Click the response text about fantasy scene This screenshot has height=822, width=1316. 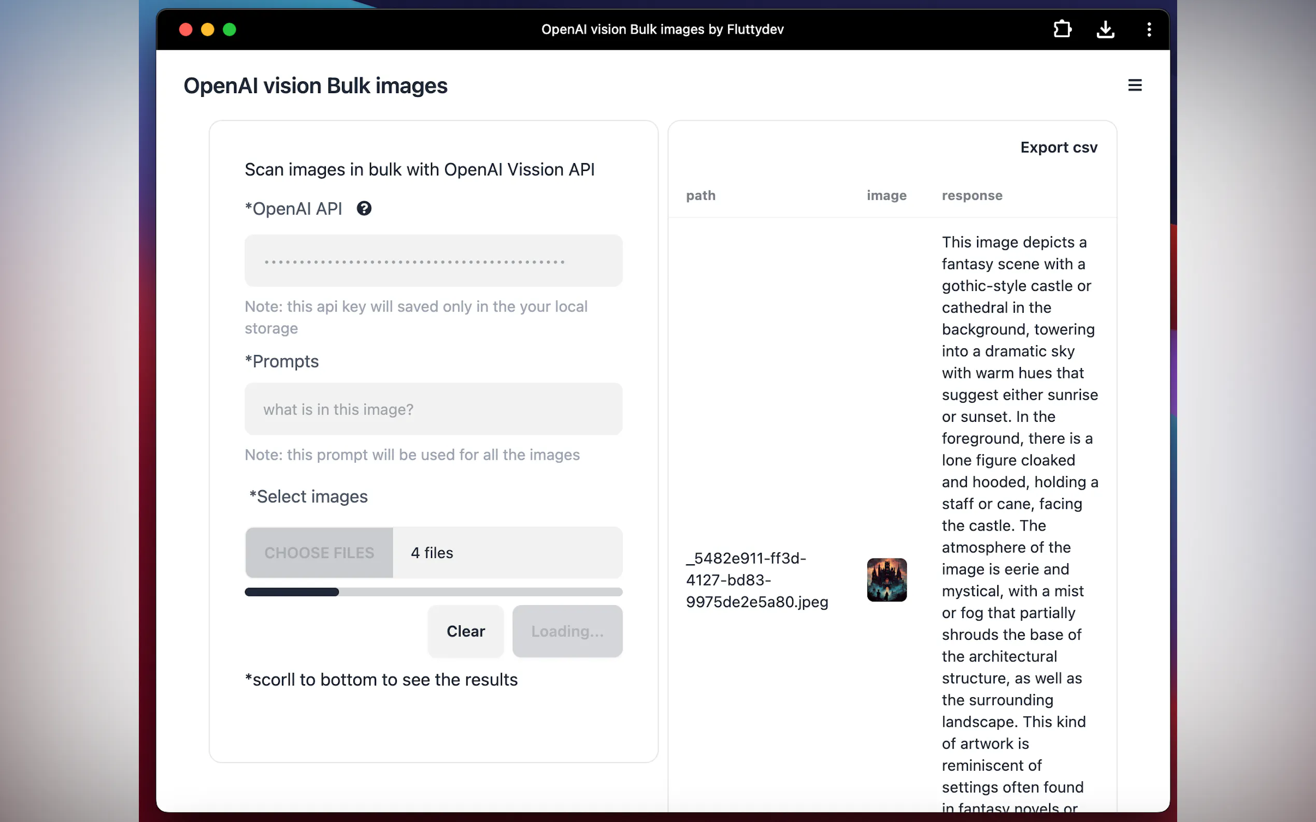pyautogui.click(x=1020, y=525)
